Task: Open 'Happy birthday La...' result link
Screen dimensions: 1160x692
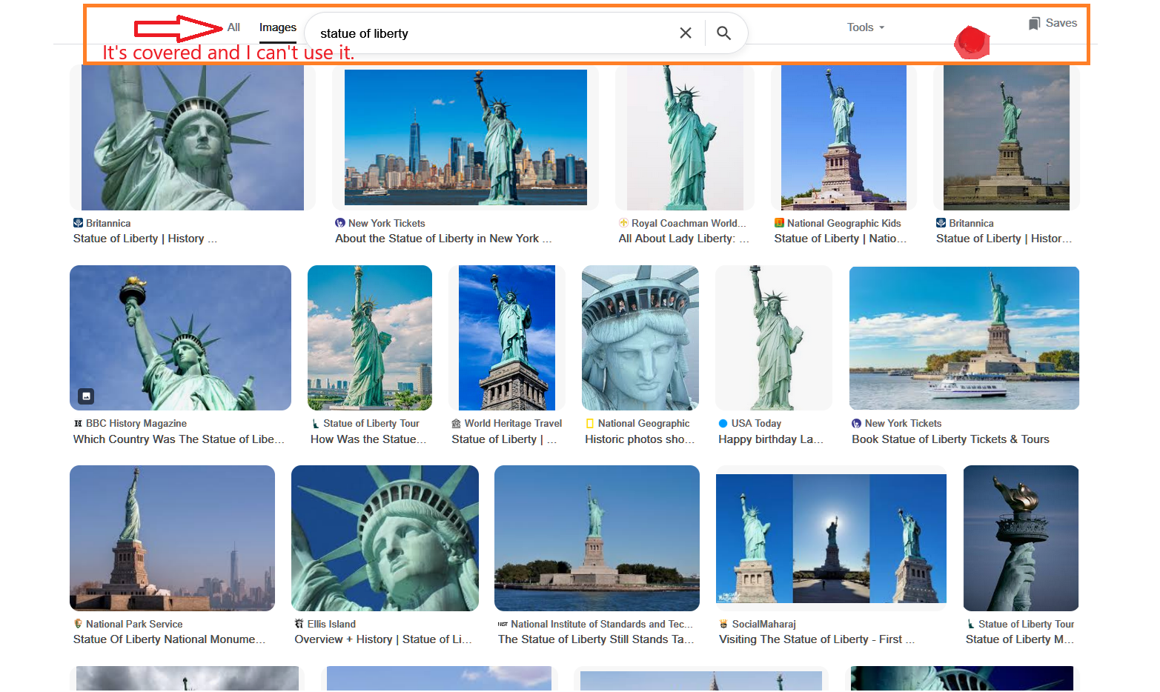Action: (x=771, y=439)
